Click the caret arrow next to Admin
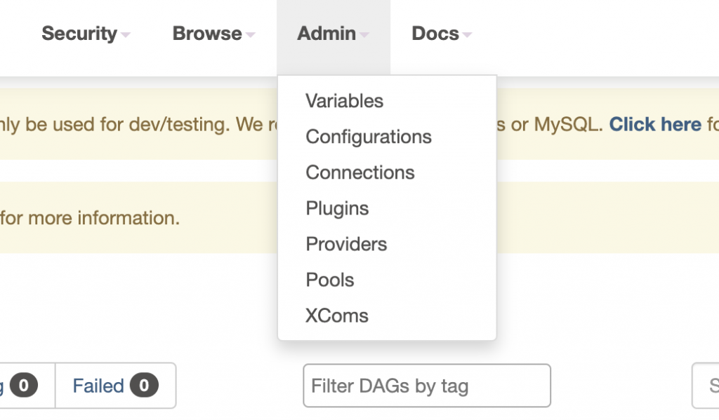719x420 pixels. click(364, 35)
